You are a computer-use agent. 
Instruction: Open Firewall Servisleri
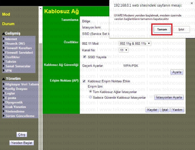(x=19, y=53)
